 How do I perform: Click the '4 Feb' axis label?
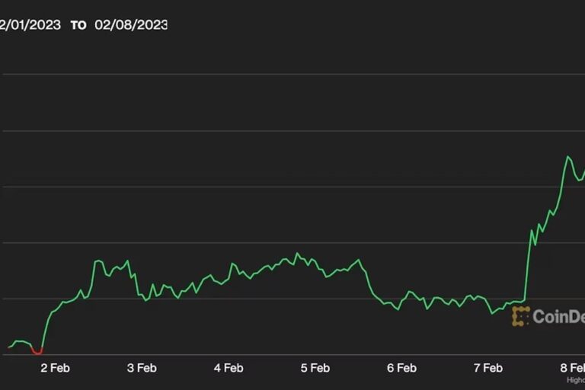point(229,368)
